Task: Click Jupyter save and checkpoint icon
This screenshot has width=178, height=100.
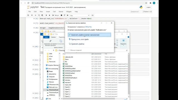Action: [28, 15]
